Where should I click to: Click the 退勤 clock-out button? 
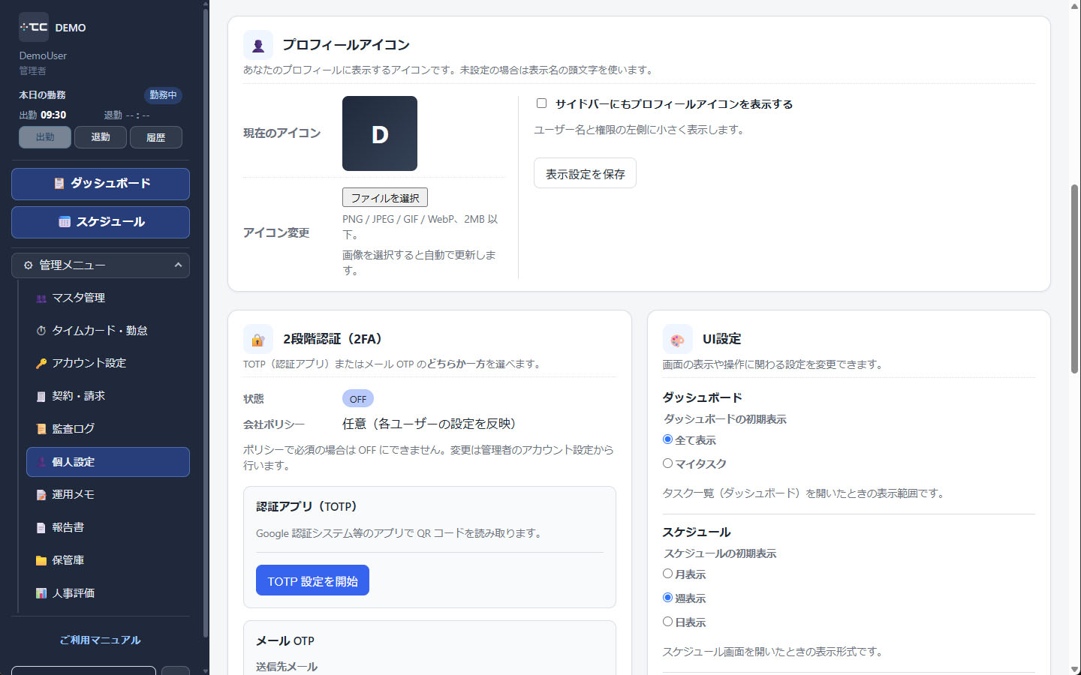coord(101,137)
